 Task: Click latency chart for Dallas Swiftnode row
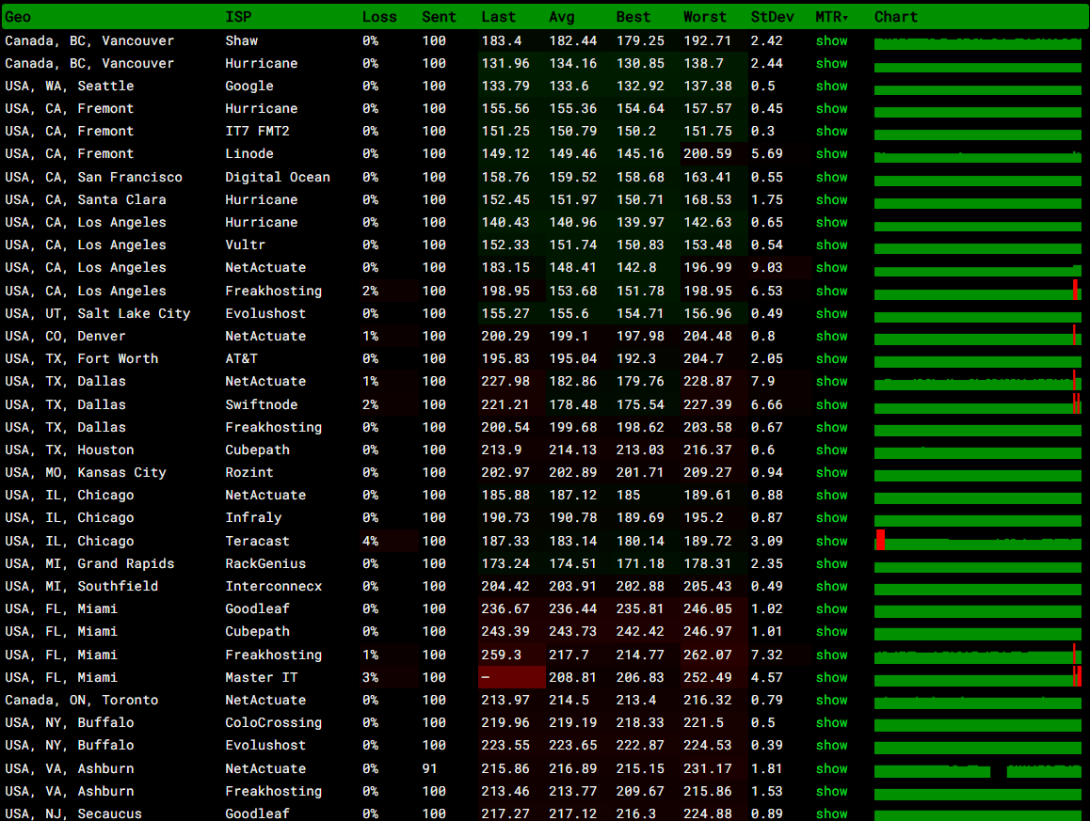[x=978, y=405]
